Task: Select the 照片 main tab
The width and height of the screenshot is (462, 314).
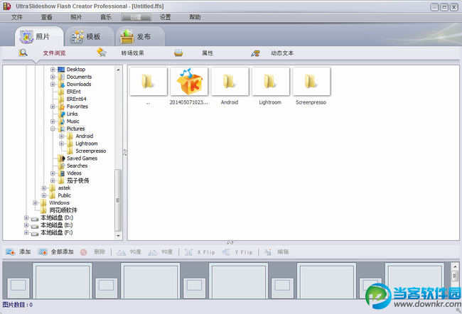Action: point(39,36)
